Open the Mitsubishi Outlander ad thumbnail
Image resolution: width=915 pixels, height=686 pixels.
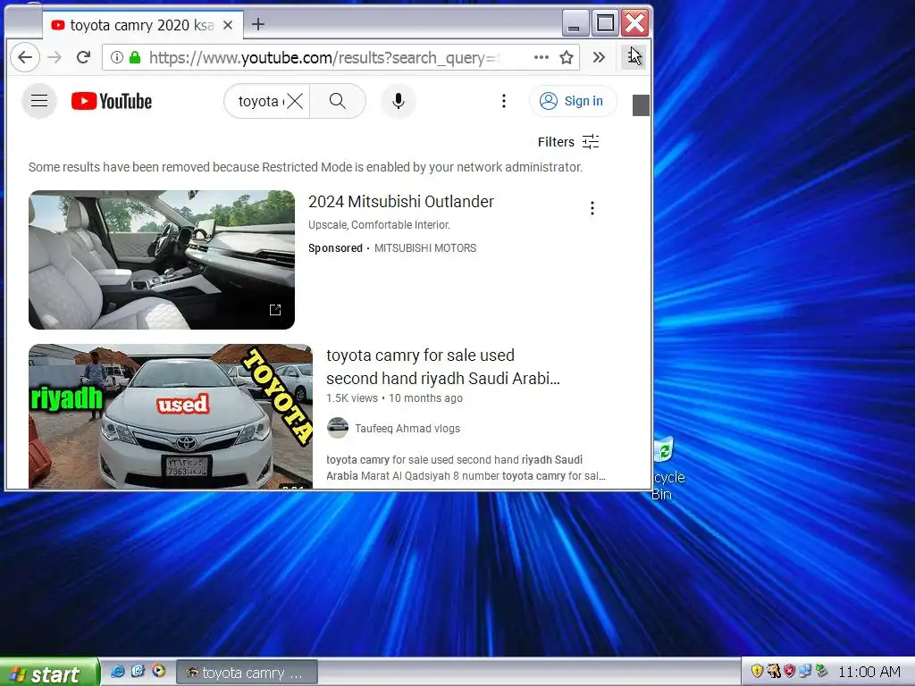[162, 260]
